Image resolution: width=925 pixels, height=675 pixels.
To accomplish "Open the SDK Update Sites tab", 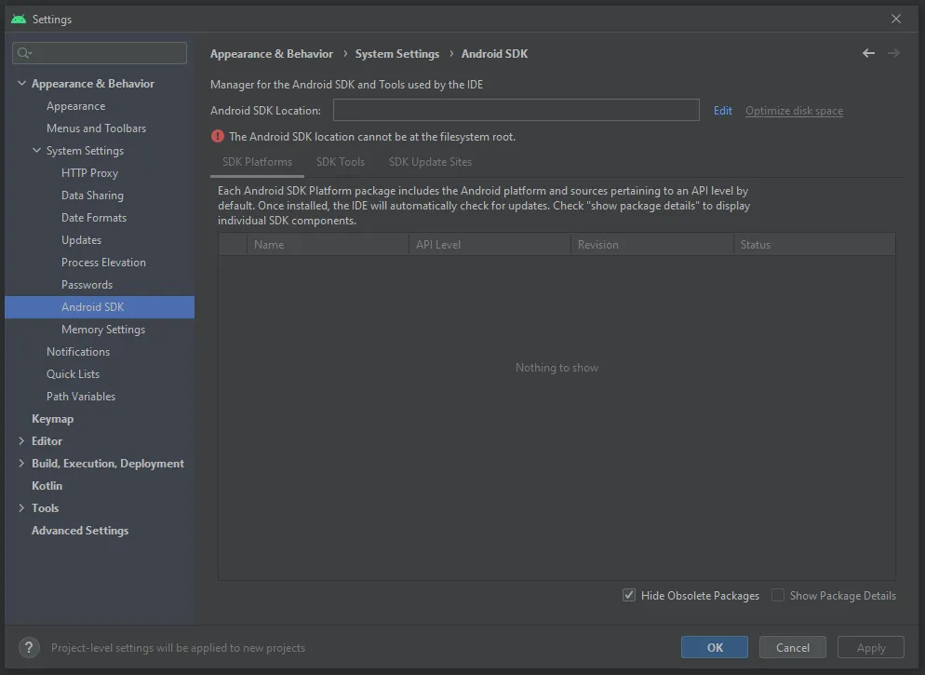I will pyautogui.click(x=430, y=162).
